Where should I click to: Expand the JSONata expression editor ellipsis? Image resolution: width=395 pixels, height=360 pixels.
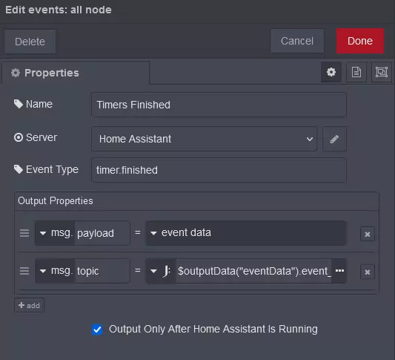pos(339,271)
